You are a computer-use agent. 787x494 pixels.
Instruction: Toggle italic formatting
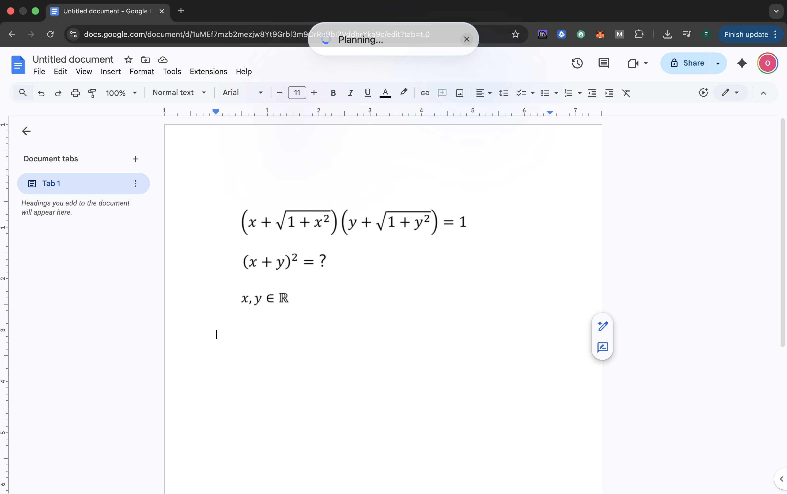[350, 93]
